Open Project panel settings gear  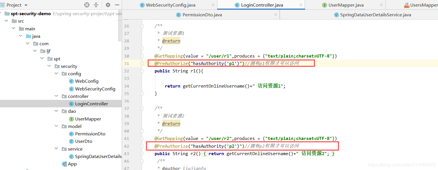point(108,5)
